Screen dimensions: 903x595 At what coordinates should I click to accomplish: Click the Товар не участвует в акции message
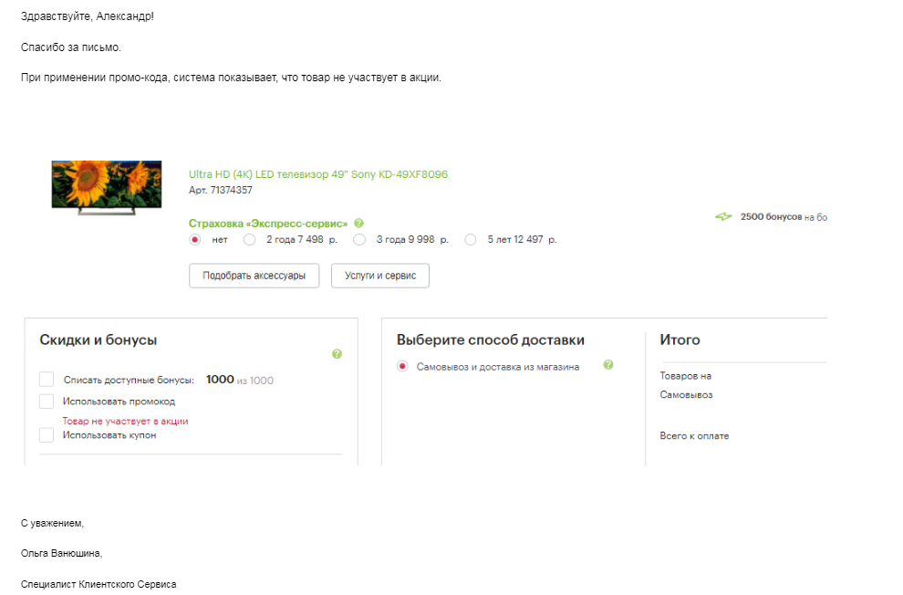click(125, 421)
